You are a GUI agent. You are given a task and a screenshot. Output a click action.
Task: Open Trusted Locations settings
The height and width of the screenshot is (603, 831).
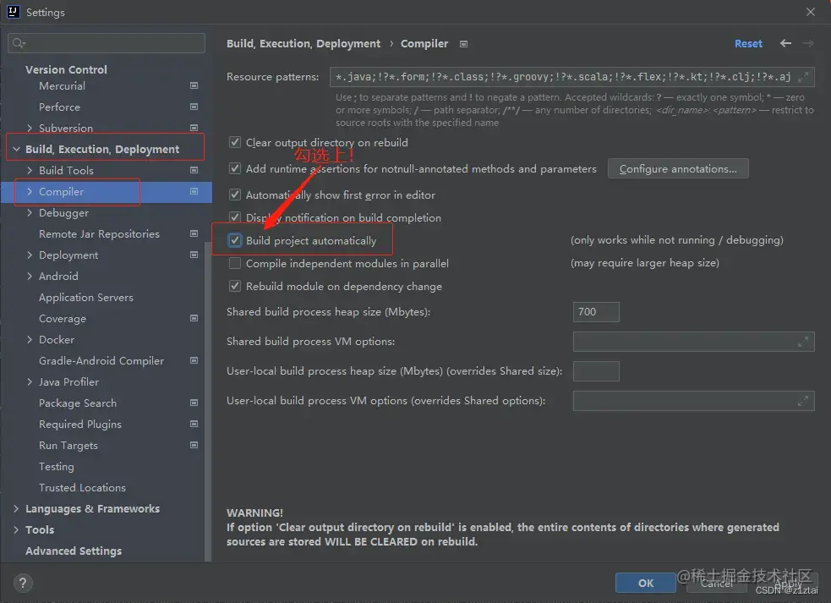82,487
